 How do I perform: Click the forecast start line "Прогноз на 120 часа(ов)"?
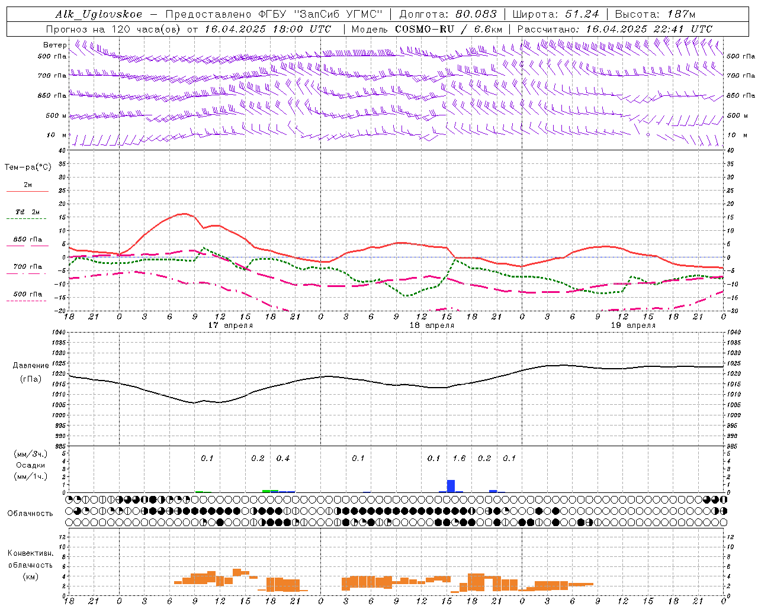tap(114, 29)
